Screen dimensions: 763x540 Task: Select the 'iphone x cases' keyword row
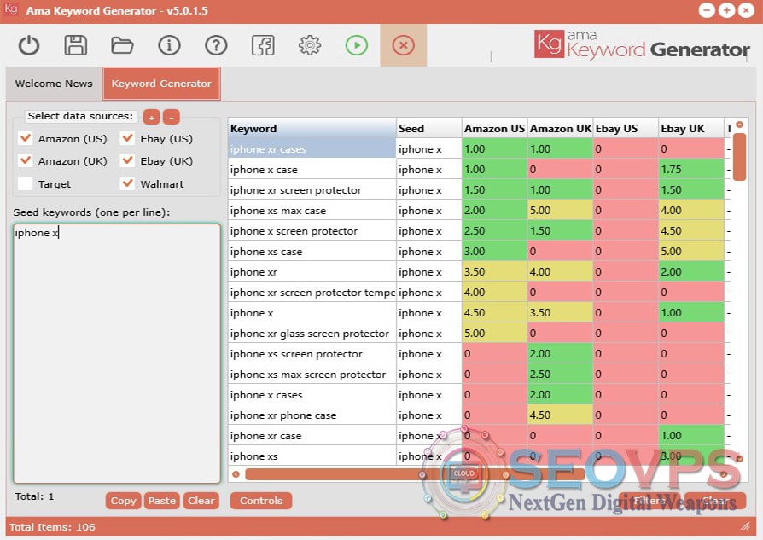point(312,394)
